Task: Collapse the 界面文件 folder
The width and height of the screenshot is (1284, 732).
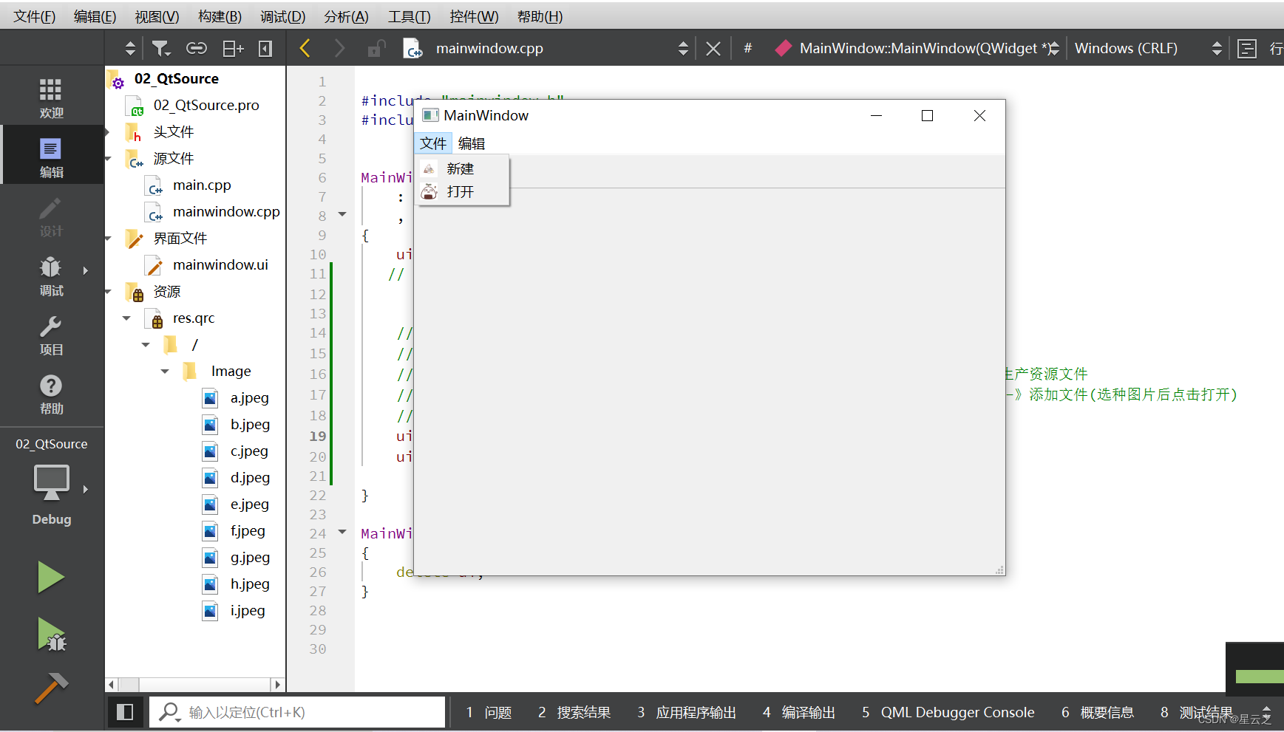Action: coord(108,239)
